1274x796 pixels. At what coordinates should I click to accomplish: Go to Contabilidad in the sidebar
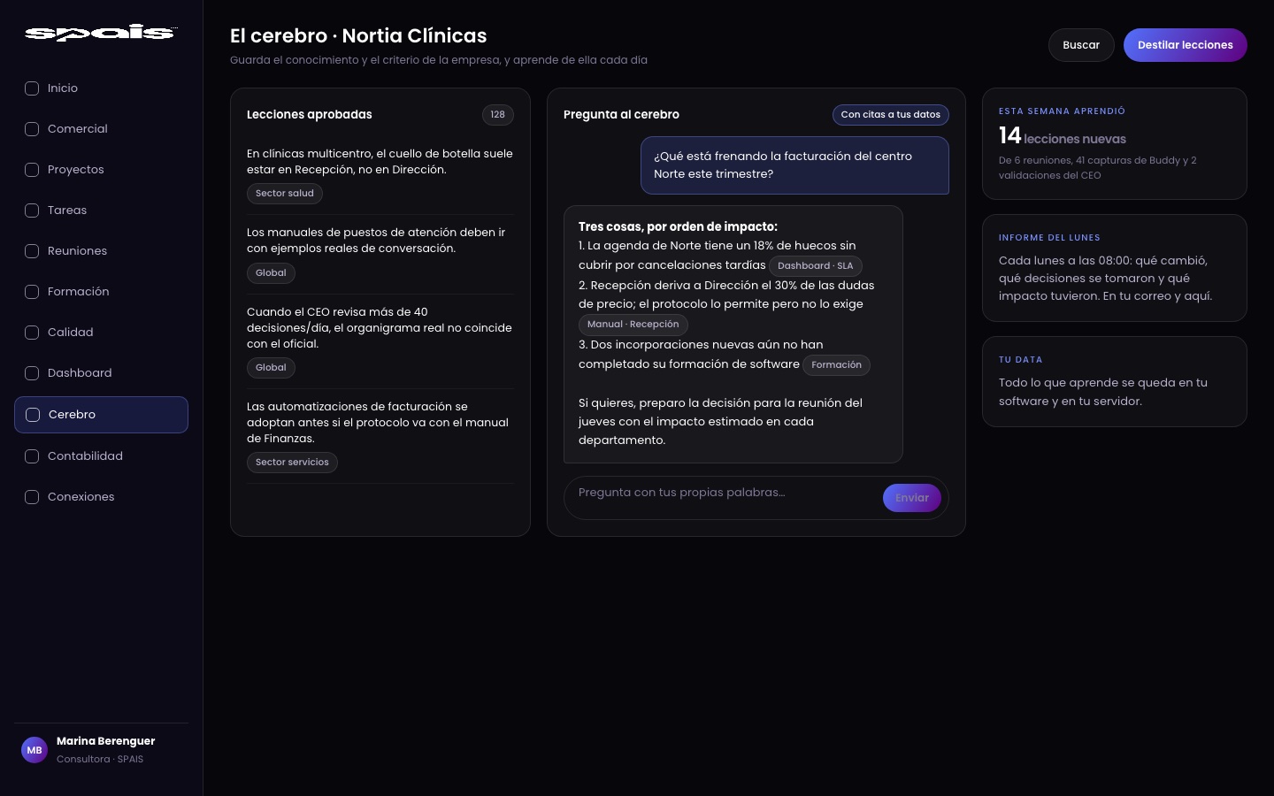pos(101,456)
